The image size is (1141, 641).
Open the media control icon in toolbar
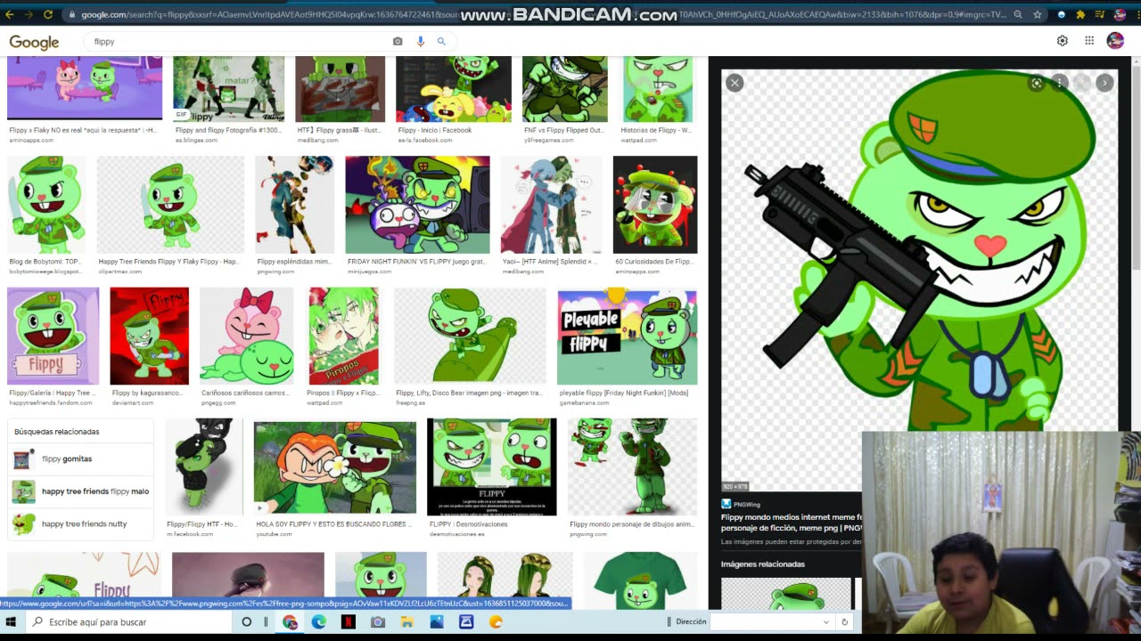tap(1099, 14)
